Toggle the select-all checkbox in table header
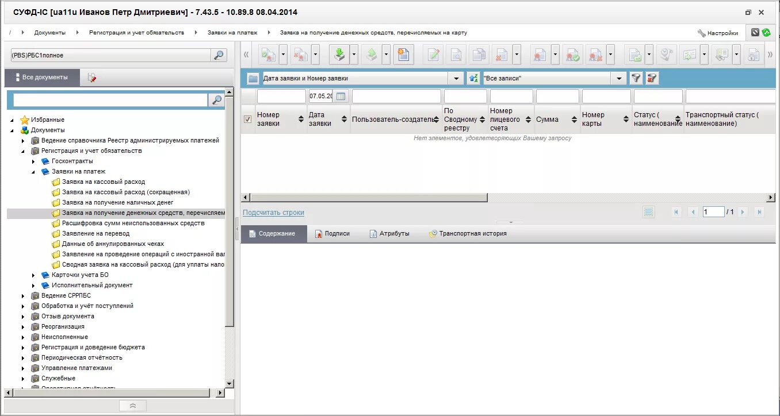The height and width of the screenshot is (416, 780). pos(248,119)
